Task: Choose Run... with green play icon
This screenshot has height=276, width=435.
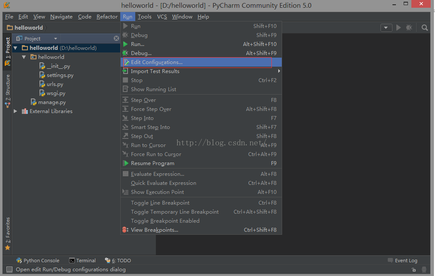Action: click(x=201, y=44)
